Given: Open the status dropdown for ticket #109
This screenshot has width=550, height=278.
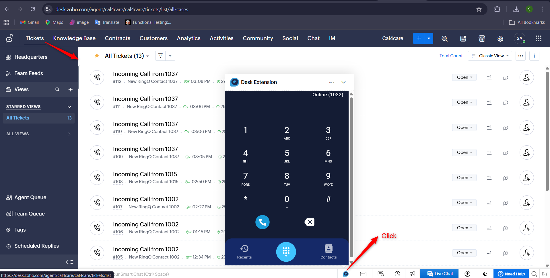Looking at the screenshot, I should click(x=464, y=152).
